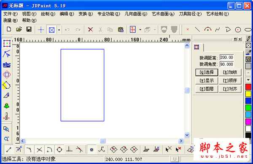Save the drawing with floppy disk icon

click(x=29, y=29)
